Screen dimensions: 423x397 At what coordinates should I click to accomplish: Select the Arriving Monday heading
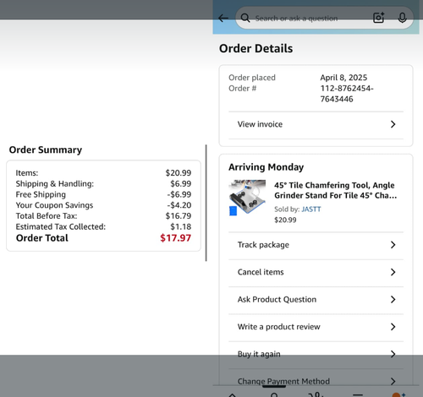click(266, 167)
